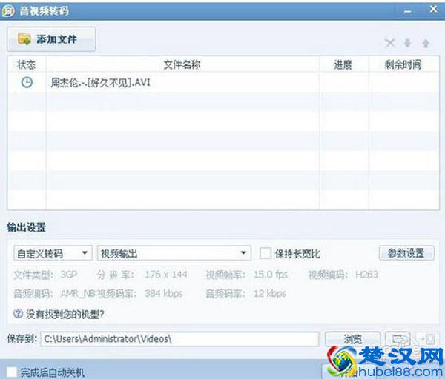Screen dimensions: 445x379
Task: Click the 参数设置 button
Action: (406, 253)
